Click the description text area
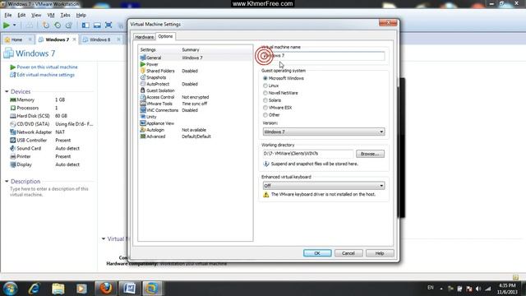The image size is (526, 296). coord(49,192)
